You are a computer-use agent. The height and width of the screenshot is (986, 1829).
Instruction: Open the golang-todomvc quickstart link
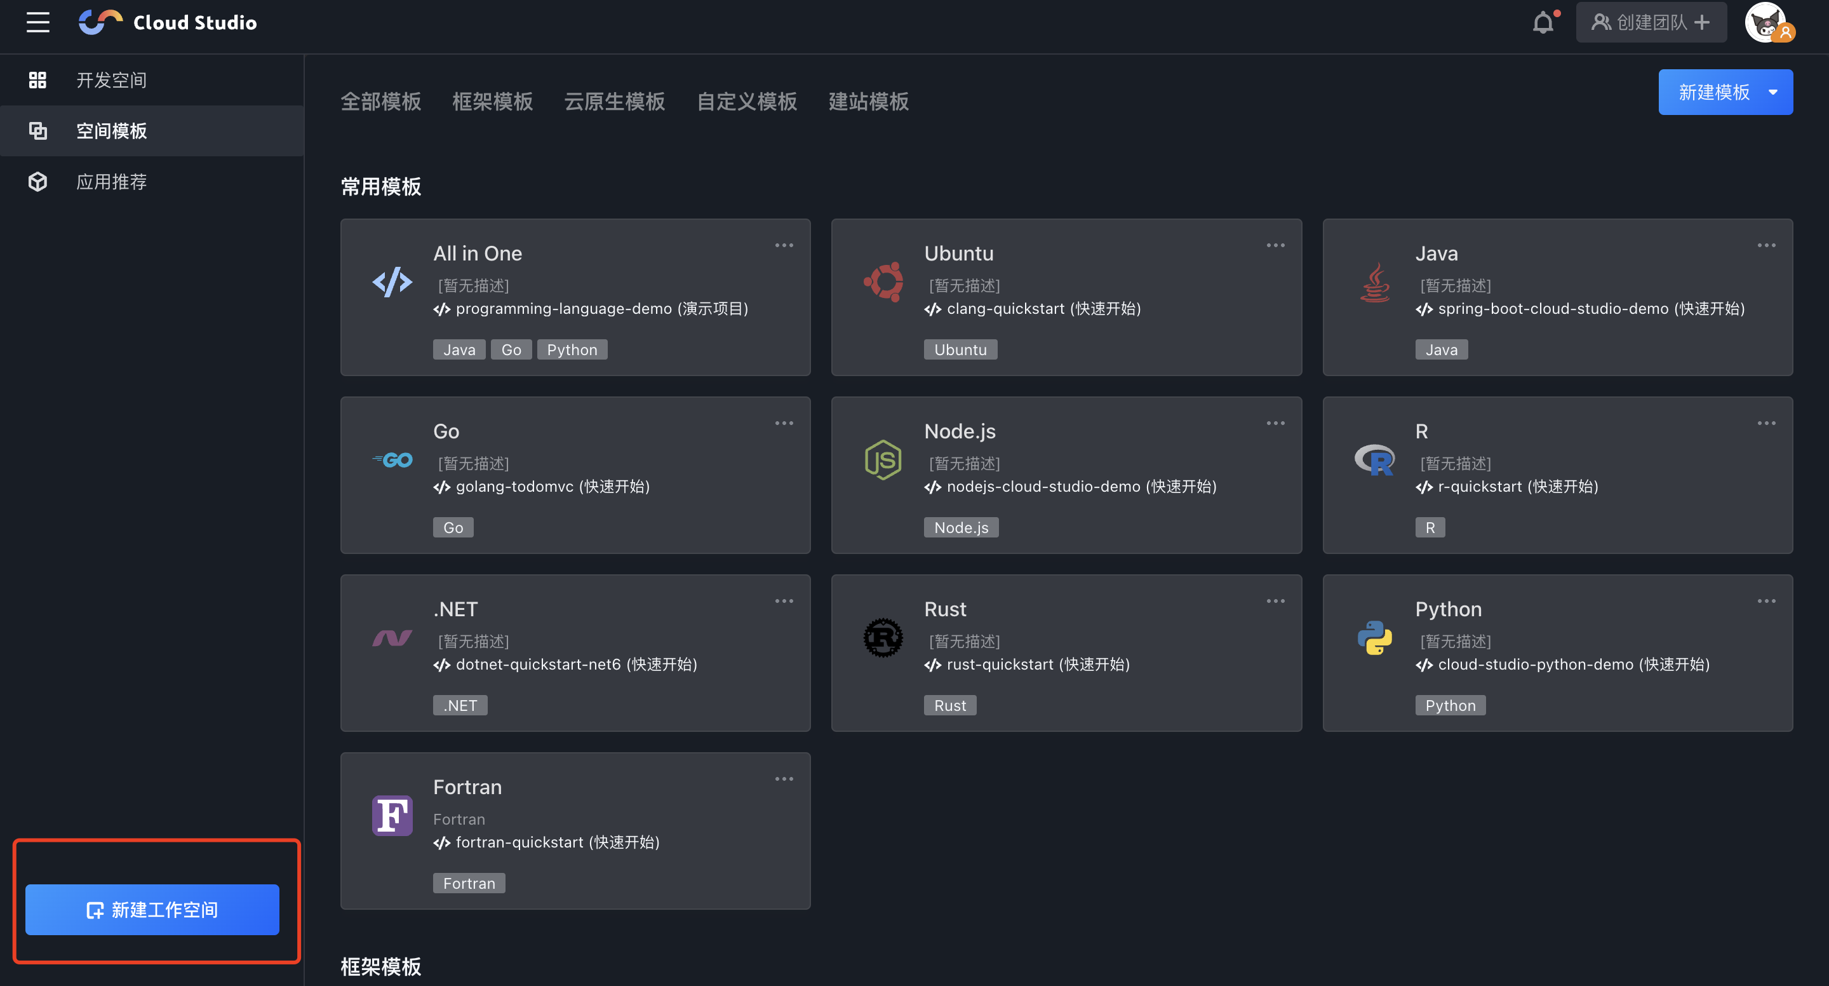tap(544, 487)
